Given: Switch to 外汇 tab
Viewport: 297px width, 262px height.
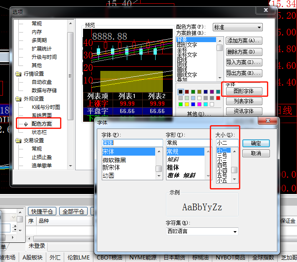Looking at the screenshot, I should pos(55,258).
